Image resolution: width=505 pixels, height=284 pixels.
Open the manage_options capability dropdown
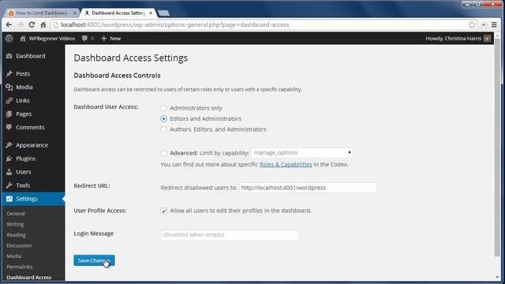tap(302, 152)
